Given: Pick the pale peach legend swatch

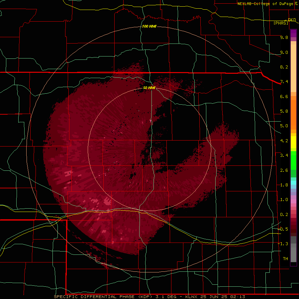Looking at the screenshot, I should (293, 68).
